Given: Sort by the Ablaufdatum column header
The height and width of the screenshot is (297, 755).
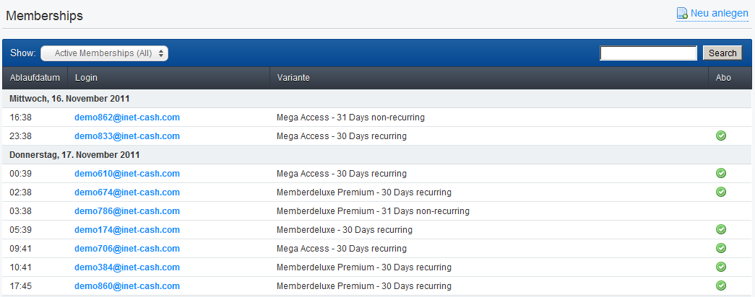Looking at the screenshot, I should 35,78.
